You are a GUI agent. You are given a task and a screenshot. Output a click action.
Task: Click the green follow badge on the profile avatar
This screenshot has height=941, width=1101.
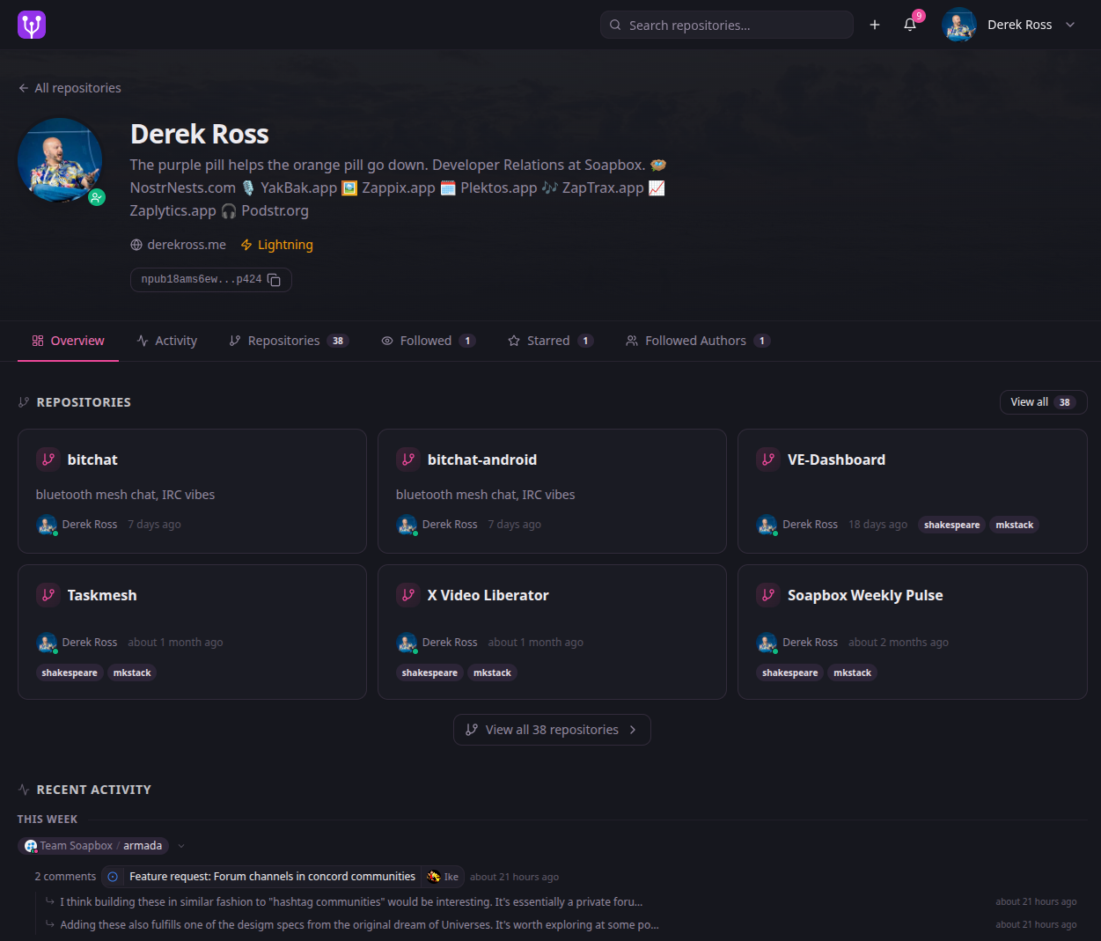pos(97,197)
